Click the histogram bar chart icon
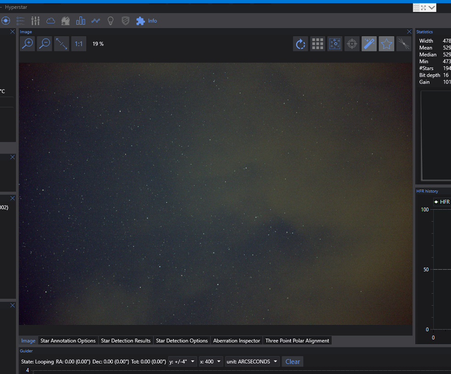The height and width of the screenshot is (374, 451). click(x=81, y=21)
